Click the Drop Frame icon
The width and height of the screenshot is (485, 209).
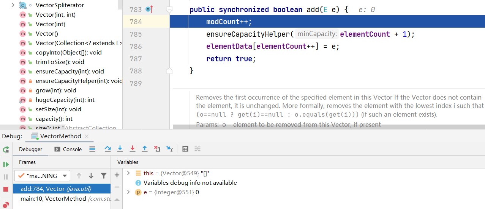point(157,149)
